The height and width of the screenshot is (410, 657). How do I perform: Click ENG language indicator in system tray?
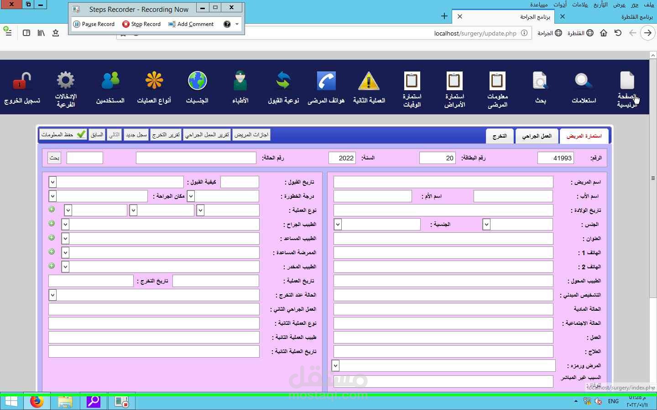coord(614,401)
